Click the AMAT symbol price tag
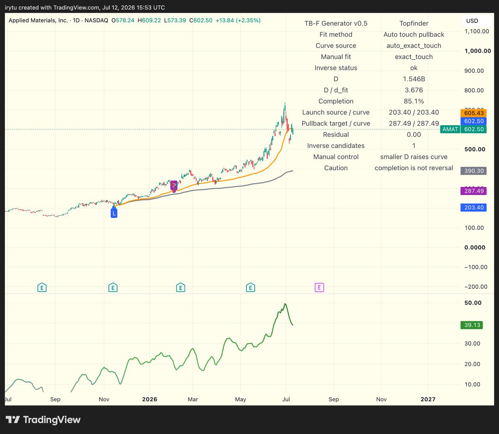The image size is (499, 434). 450,129
